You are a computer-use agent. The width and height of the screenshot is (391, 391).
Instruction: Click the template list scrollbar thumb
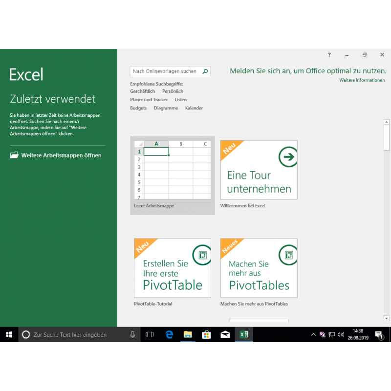pos(386,138)
